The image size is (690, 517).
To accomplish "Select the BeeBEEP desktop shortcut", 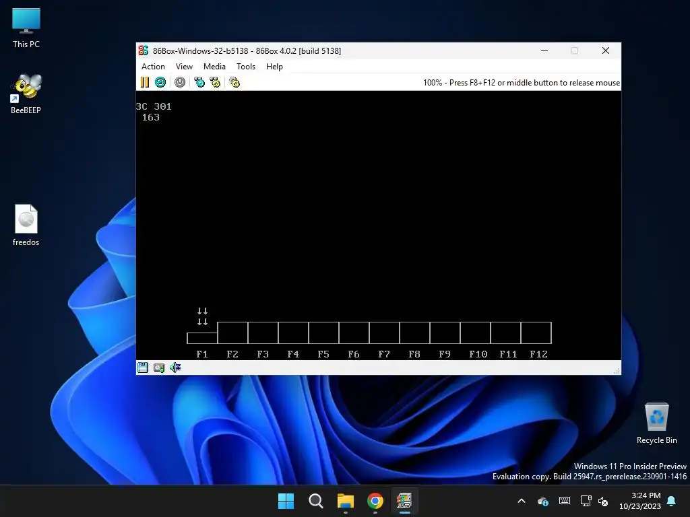I will pos(26,94).
